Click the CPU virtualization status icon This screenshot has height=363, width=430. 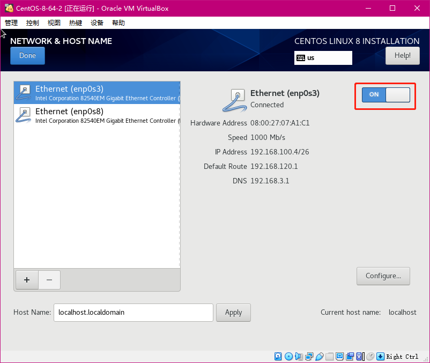tap(360, 356)
